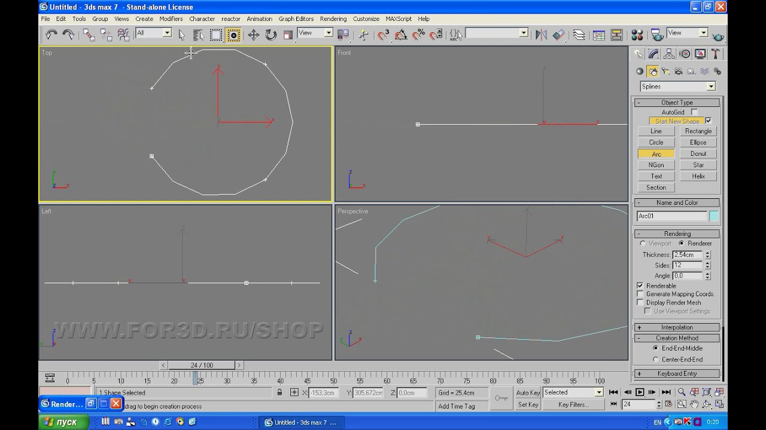
Task: Expand the Interpolation rollout
Action: coord(677,327)
